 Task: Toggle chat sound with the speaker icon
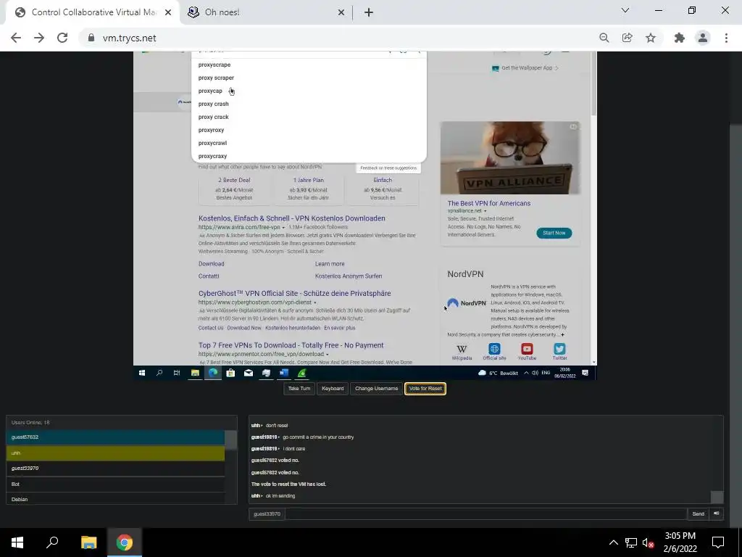click(x=717, y=514)
